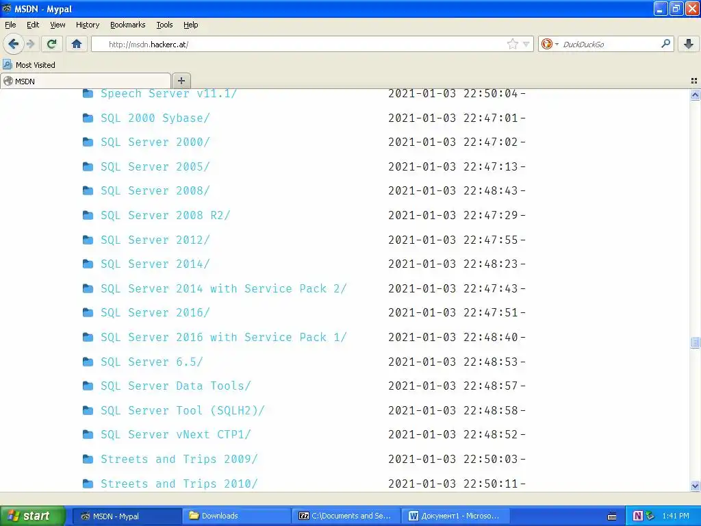Switch to the Документ1 Microsoft Word taskbar button

click(456, 516)
